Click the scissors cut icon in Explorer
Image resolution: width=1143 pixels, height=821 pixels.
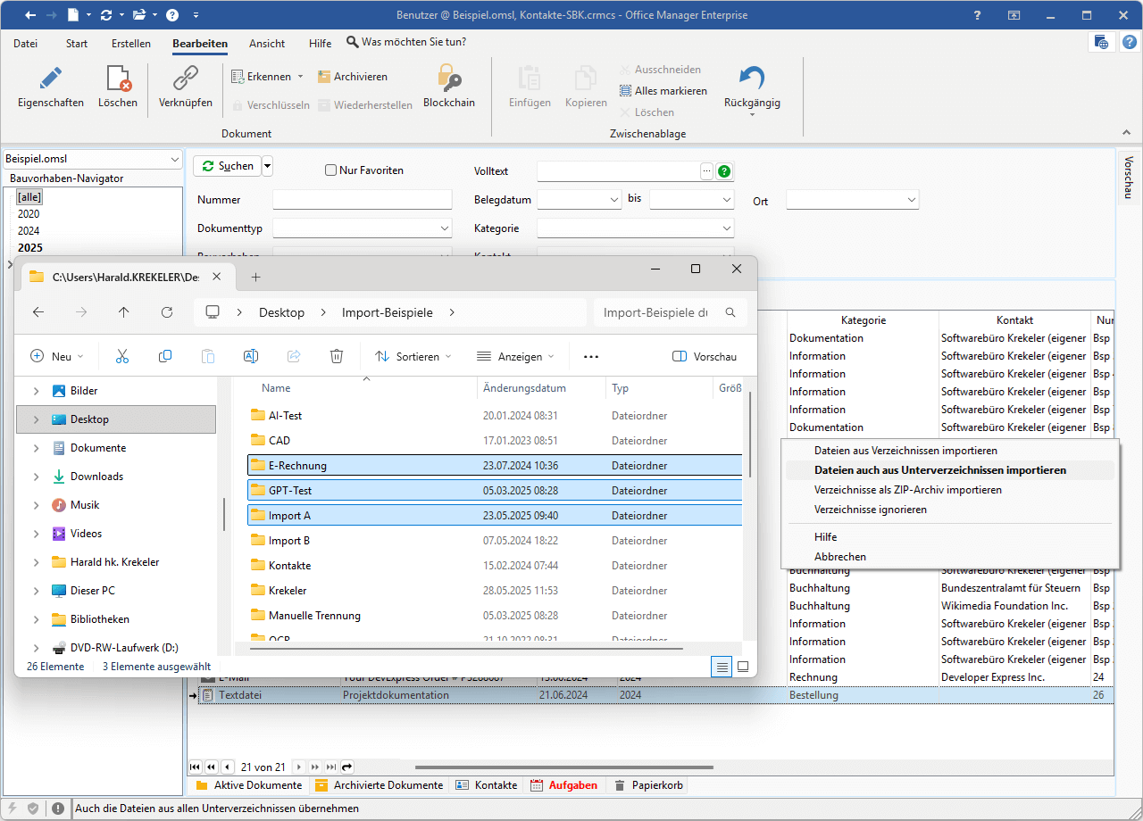pos(122,356)
